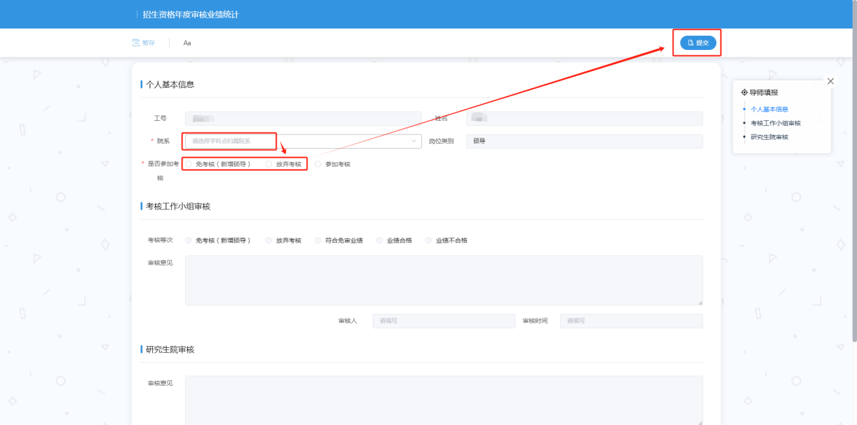Click the 审核人 reviewer input field
The height and width of the screenshot is (425, 857).
tap(444, 321)
